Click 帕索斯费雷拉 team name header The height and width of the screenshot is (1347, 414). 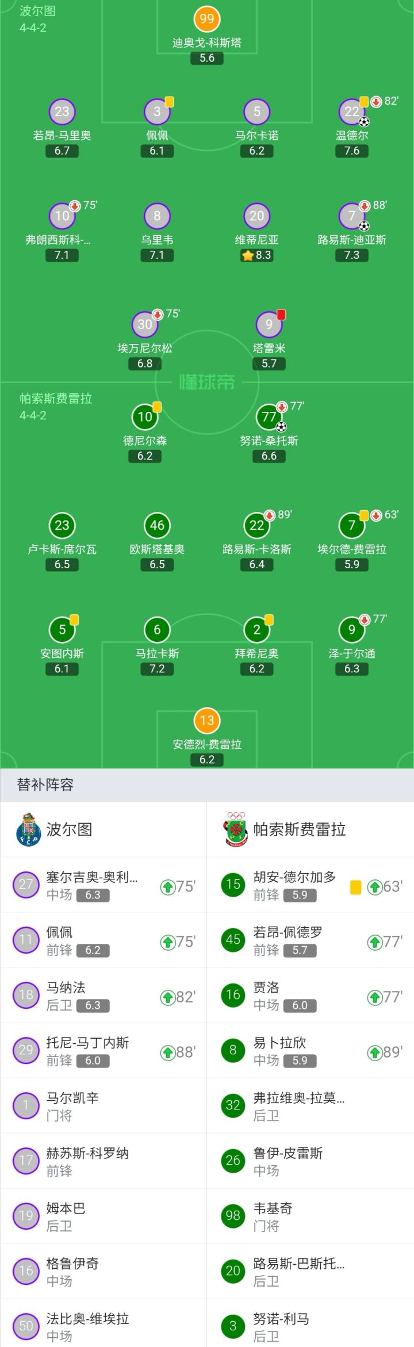300,829
